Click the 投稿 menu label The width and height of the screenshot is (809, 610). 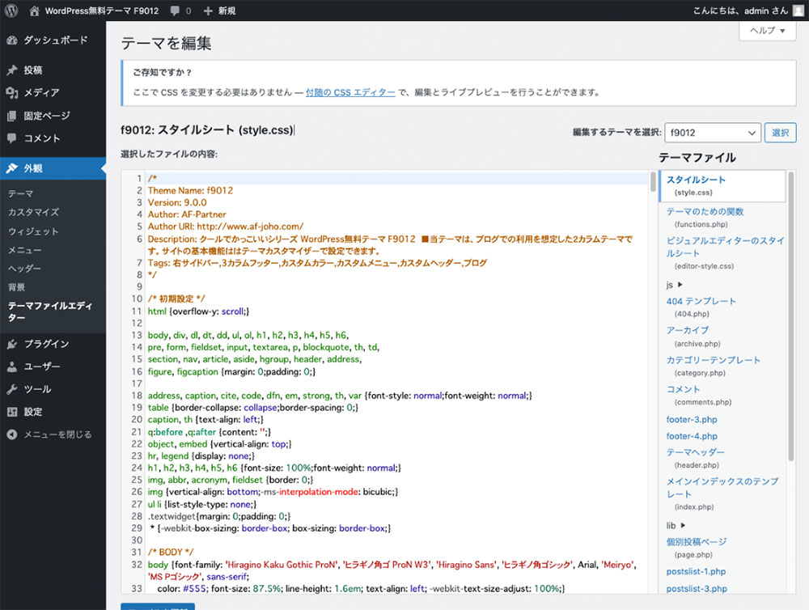(x=33, y=70)
